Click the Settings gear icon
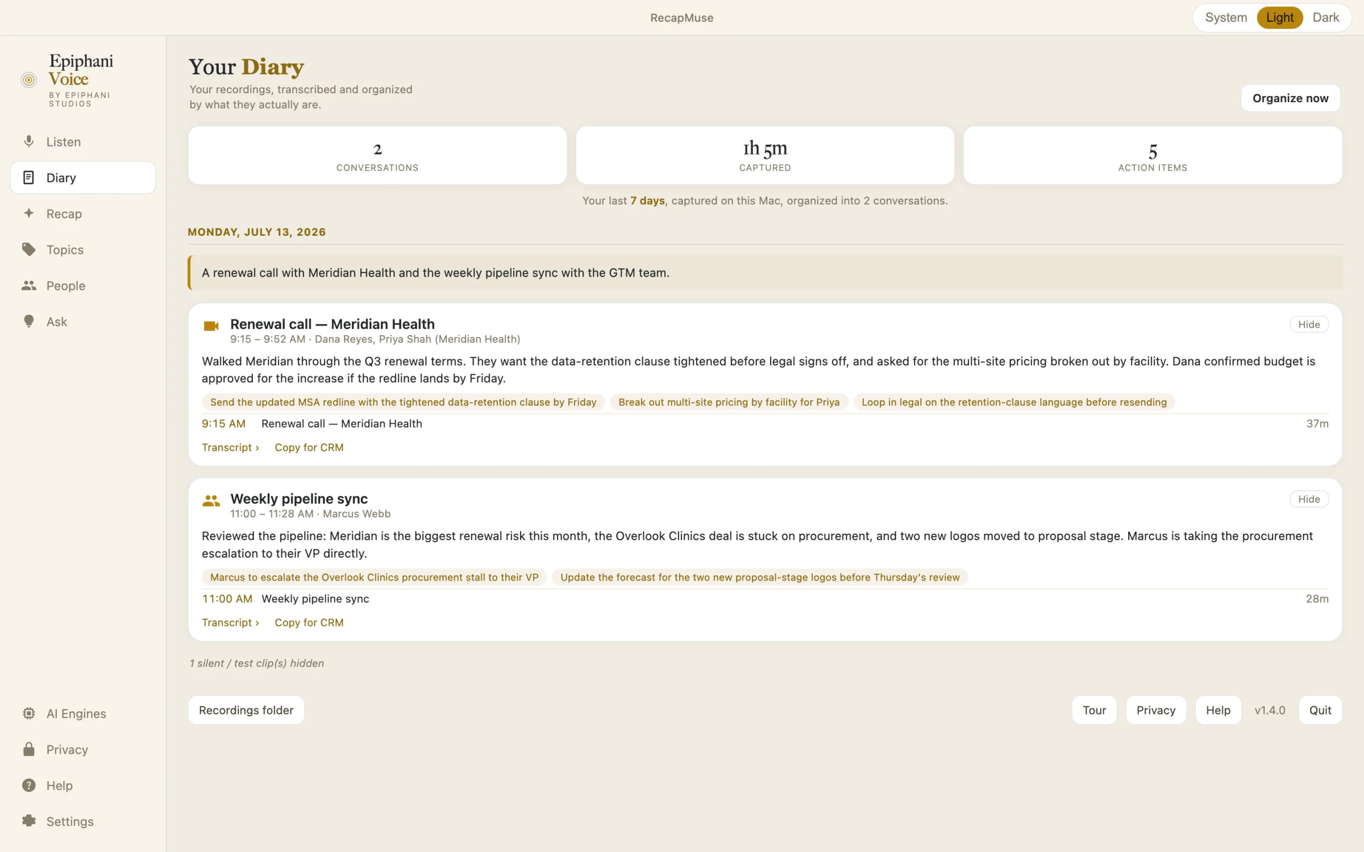The image size is (1364, 852). [28, 821]
